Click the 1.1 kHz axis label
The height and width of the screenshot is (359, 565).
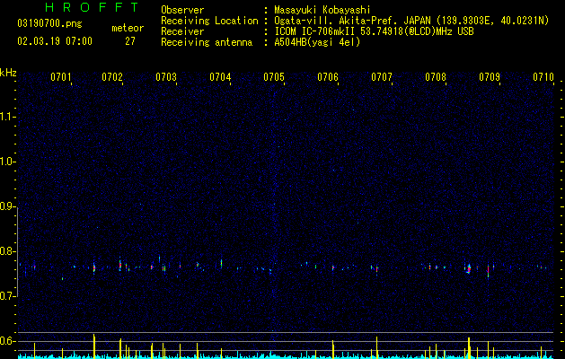coord(7,117)
